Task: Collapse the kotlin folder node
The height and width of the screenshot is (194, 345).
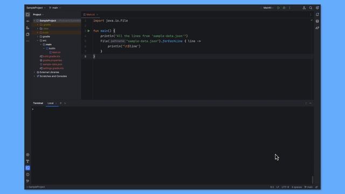Action: pyautogui.click(x=44, y=48)
